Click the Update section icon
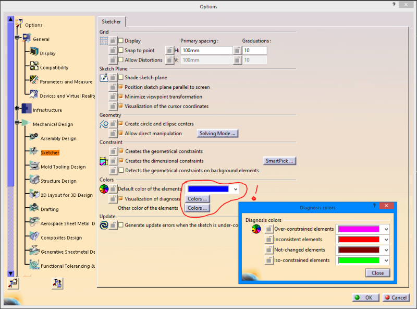 pyautogui.click(x=104, y=225)
